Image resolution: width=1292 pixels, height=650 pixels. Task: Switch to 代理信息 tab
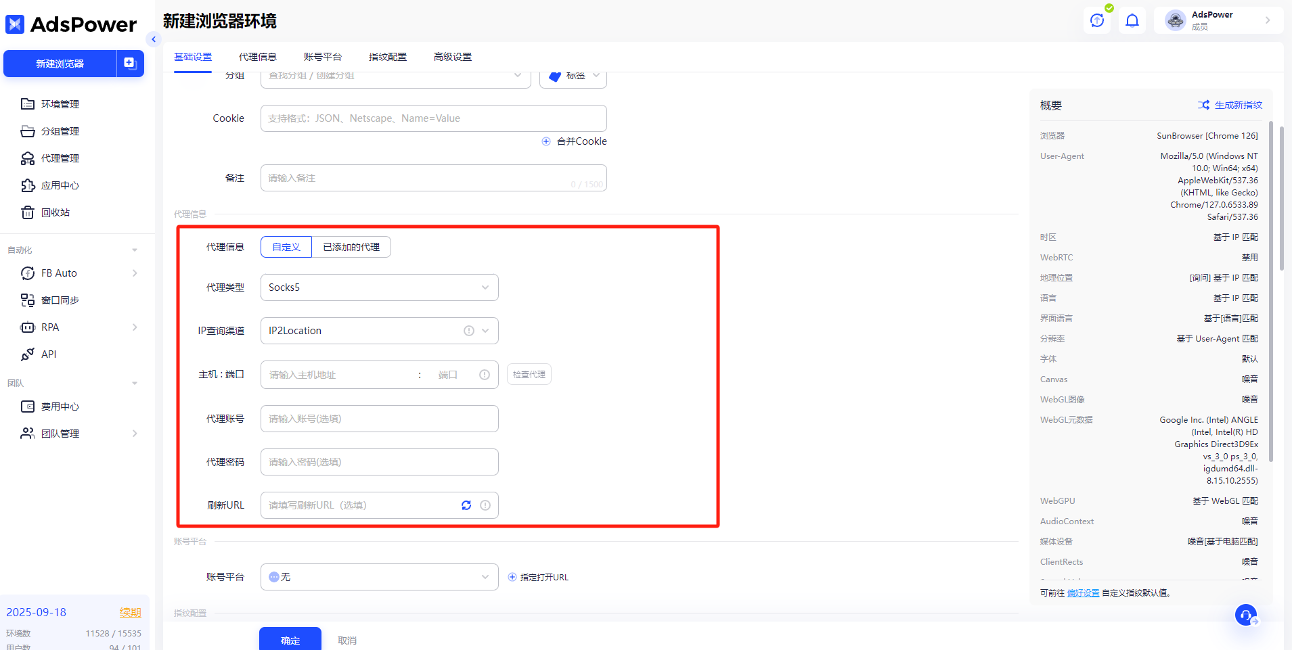[x=258, y=57]
